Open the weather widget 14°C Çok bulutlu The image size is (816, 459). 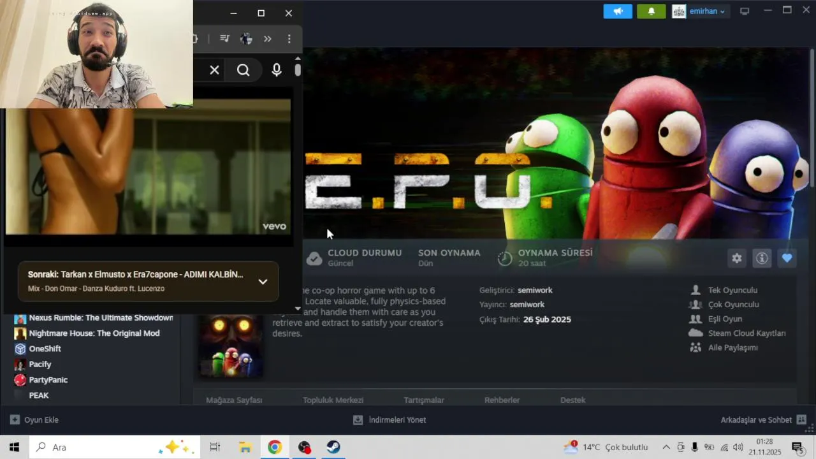pyautogui.click(x=606, y=447)
